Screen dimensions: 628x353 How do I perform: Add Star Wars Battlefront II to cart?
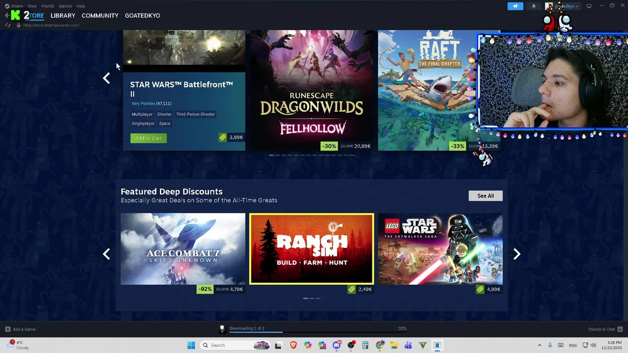point(149,138)
